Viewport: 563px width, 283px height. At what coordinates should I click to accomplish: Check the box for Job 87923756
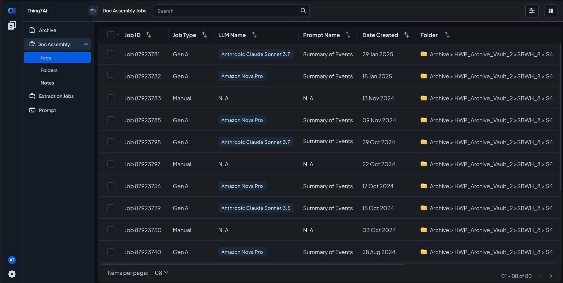[111, 186]
